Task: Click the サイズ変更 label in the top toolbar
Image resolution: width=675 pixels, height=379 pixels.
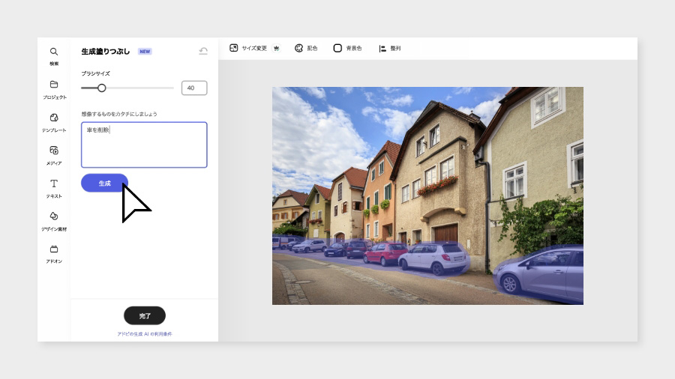Action: click(x=254, y=49)
